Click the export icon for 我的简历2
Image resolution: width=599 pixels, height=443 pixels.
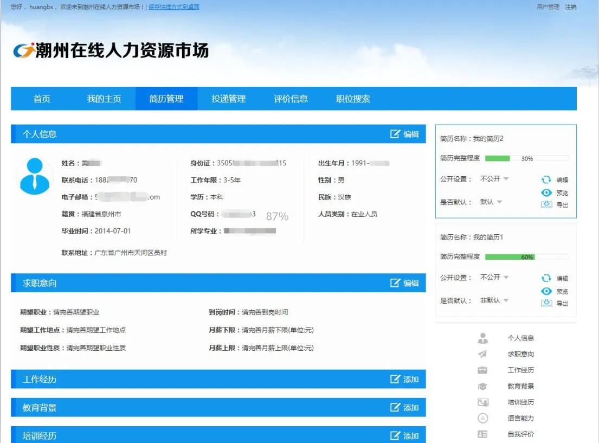tap(546, 204)
